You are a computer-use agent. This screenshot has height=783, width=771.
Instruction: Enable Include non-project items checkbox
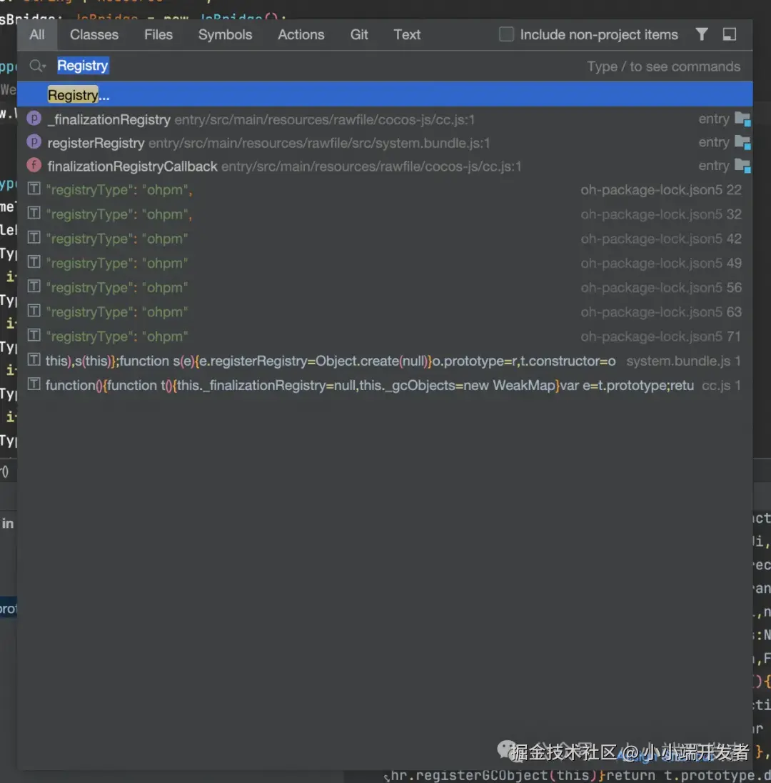coord(506,34)
